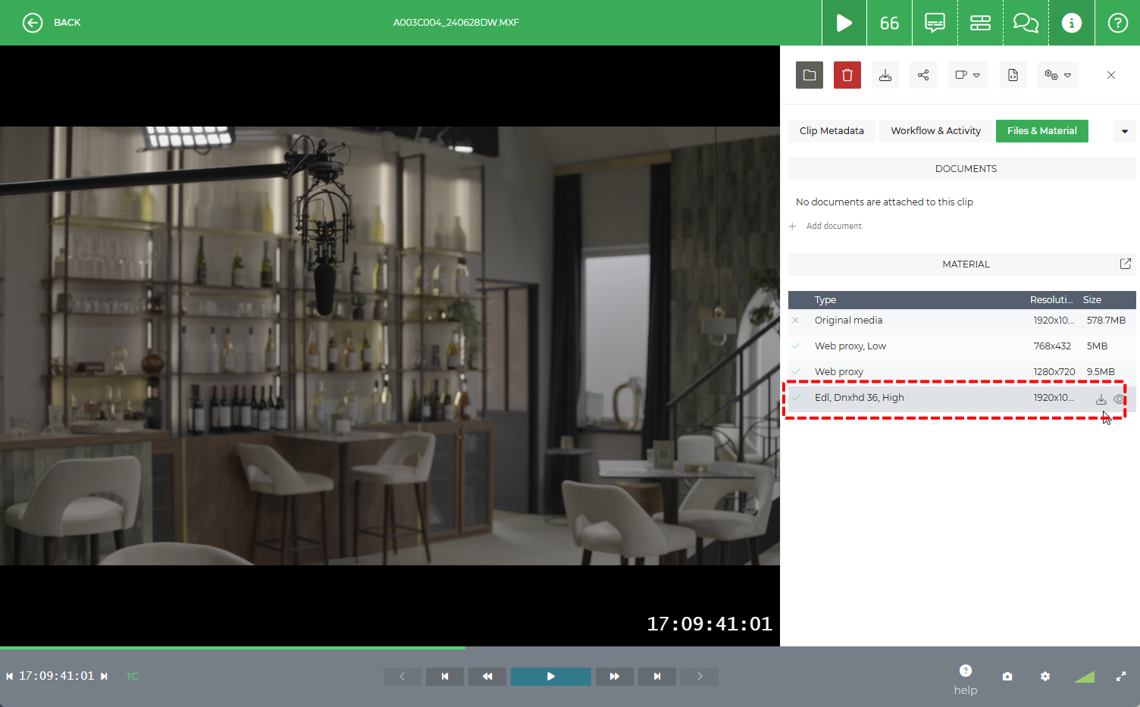This screenshot has height=707, width=1140.
Task: Open the Workflow & Activity tab
Action: (x=935, y=130)
